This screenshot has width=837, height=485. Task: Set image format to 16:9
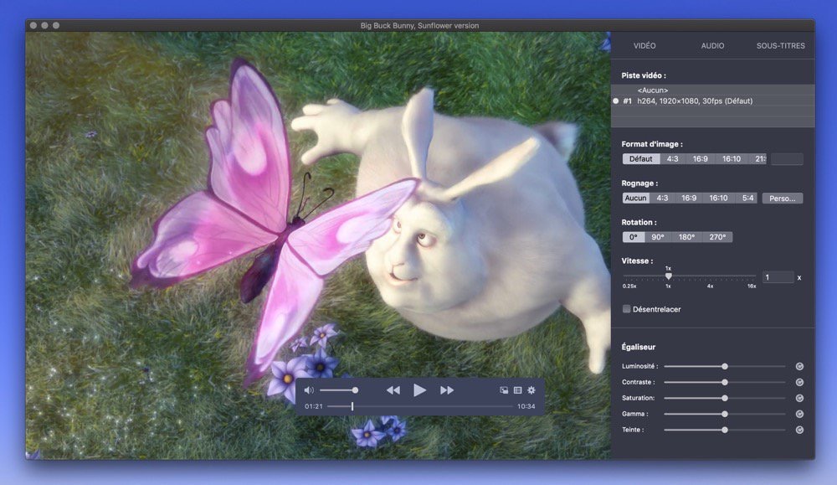701,158
